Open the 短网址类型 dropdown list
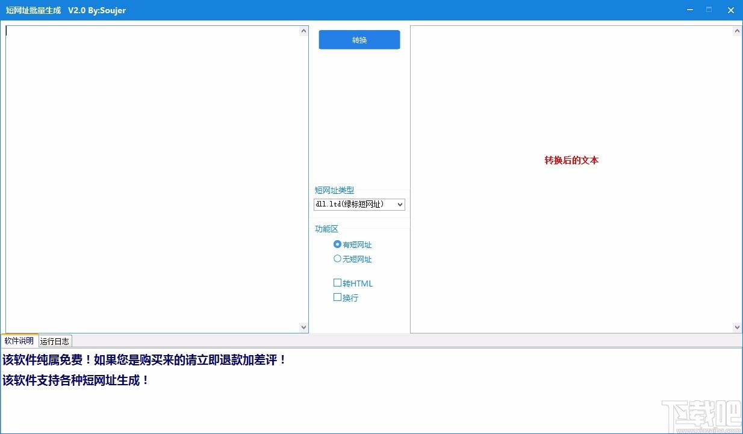This screenshot has width=743, height=434. click(359, 205)
